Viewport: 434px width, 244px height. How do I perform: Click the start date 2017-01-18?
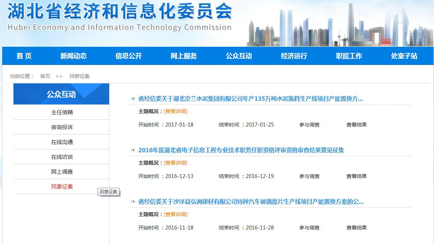179,125
